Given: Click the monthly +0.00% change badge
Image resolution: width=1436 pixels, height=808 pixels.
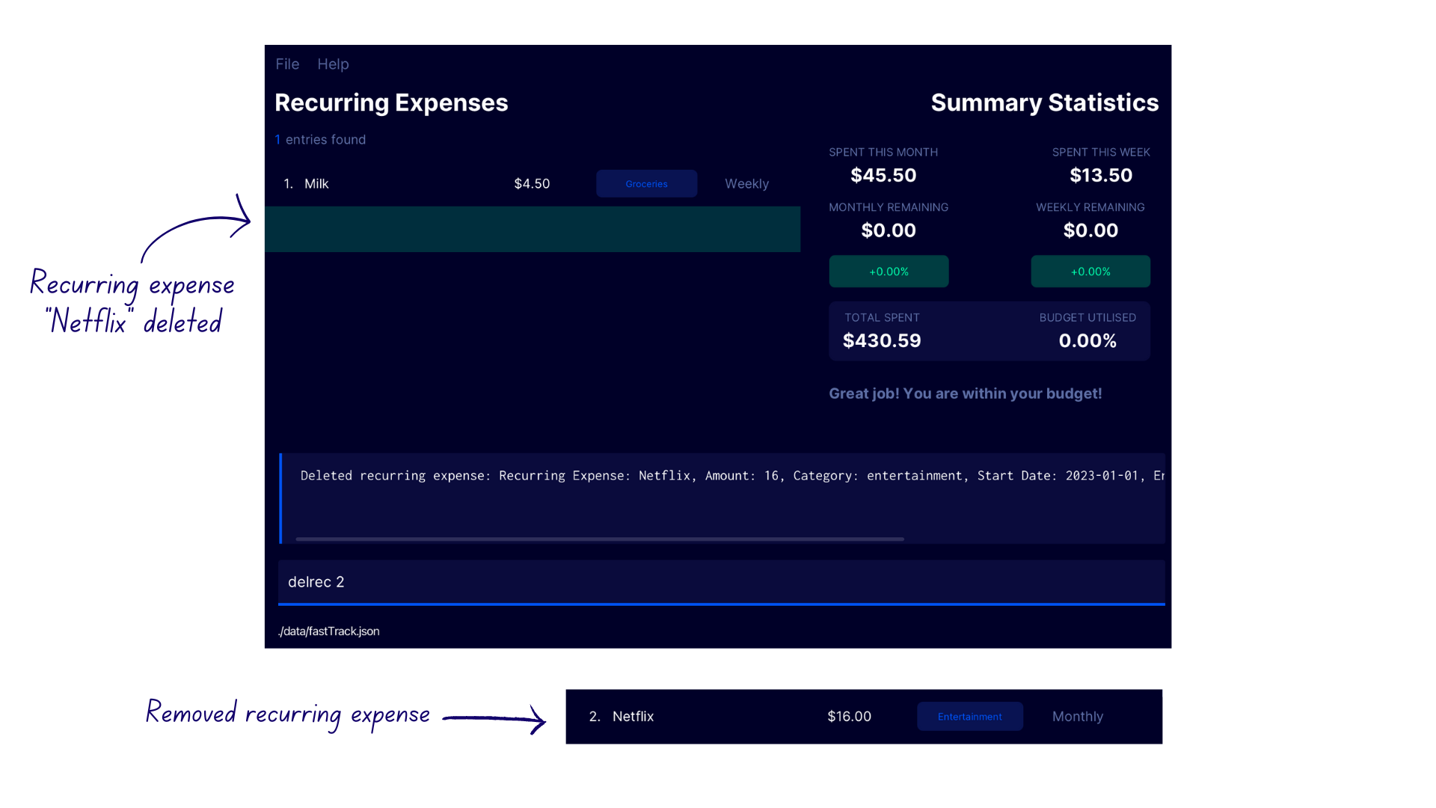Looking at the screenshot, I should point(889,272).
